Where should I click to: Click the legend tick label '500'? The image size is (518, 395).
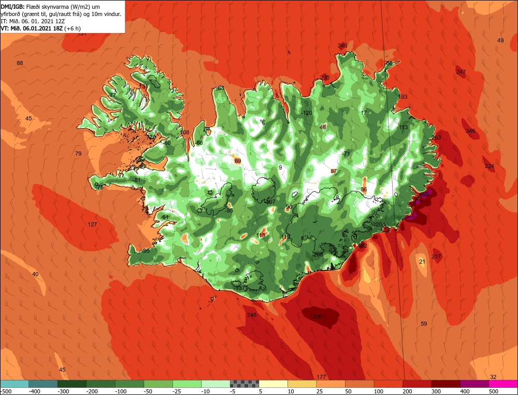[x=494, y=391]
